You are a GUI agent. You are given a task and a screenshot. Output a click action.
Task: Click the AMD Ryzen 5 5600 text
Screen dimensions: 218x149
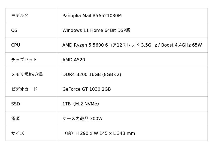[83, 45]
